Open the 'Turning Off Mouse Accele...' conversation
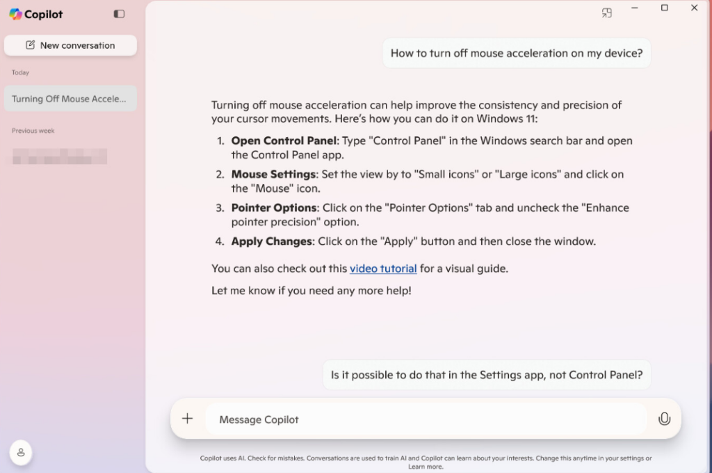 [x=70, y=99]
